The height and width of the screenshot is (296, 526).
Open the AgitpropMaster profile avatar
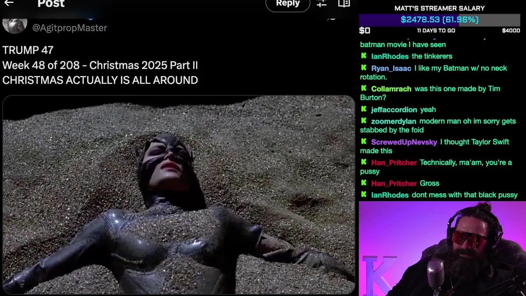pyautogui.click(x=15, y=25)
